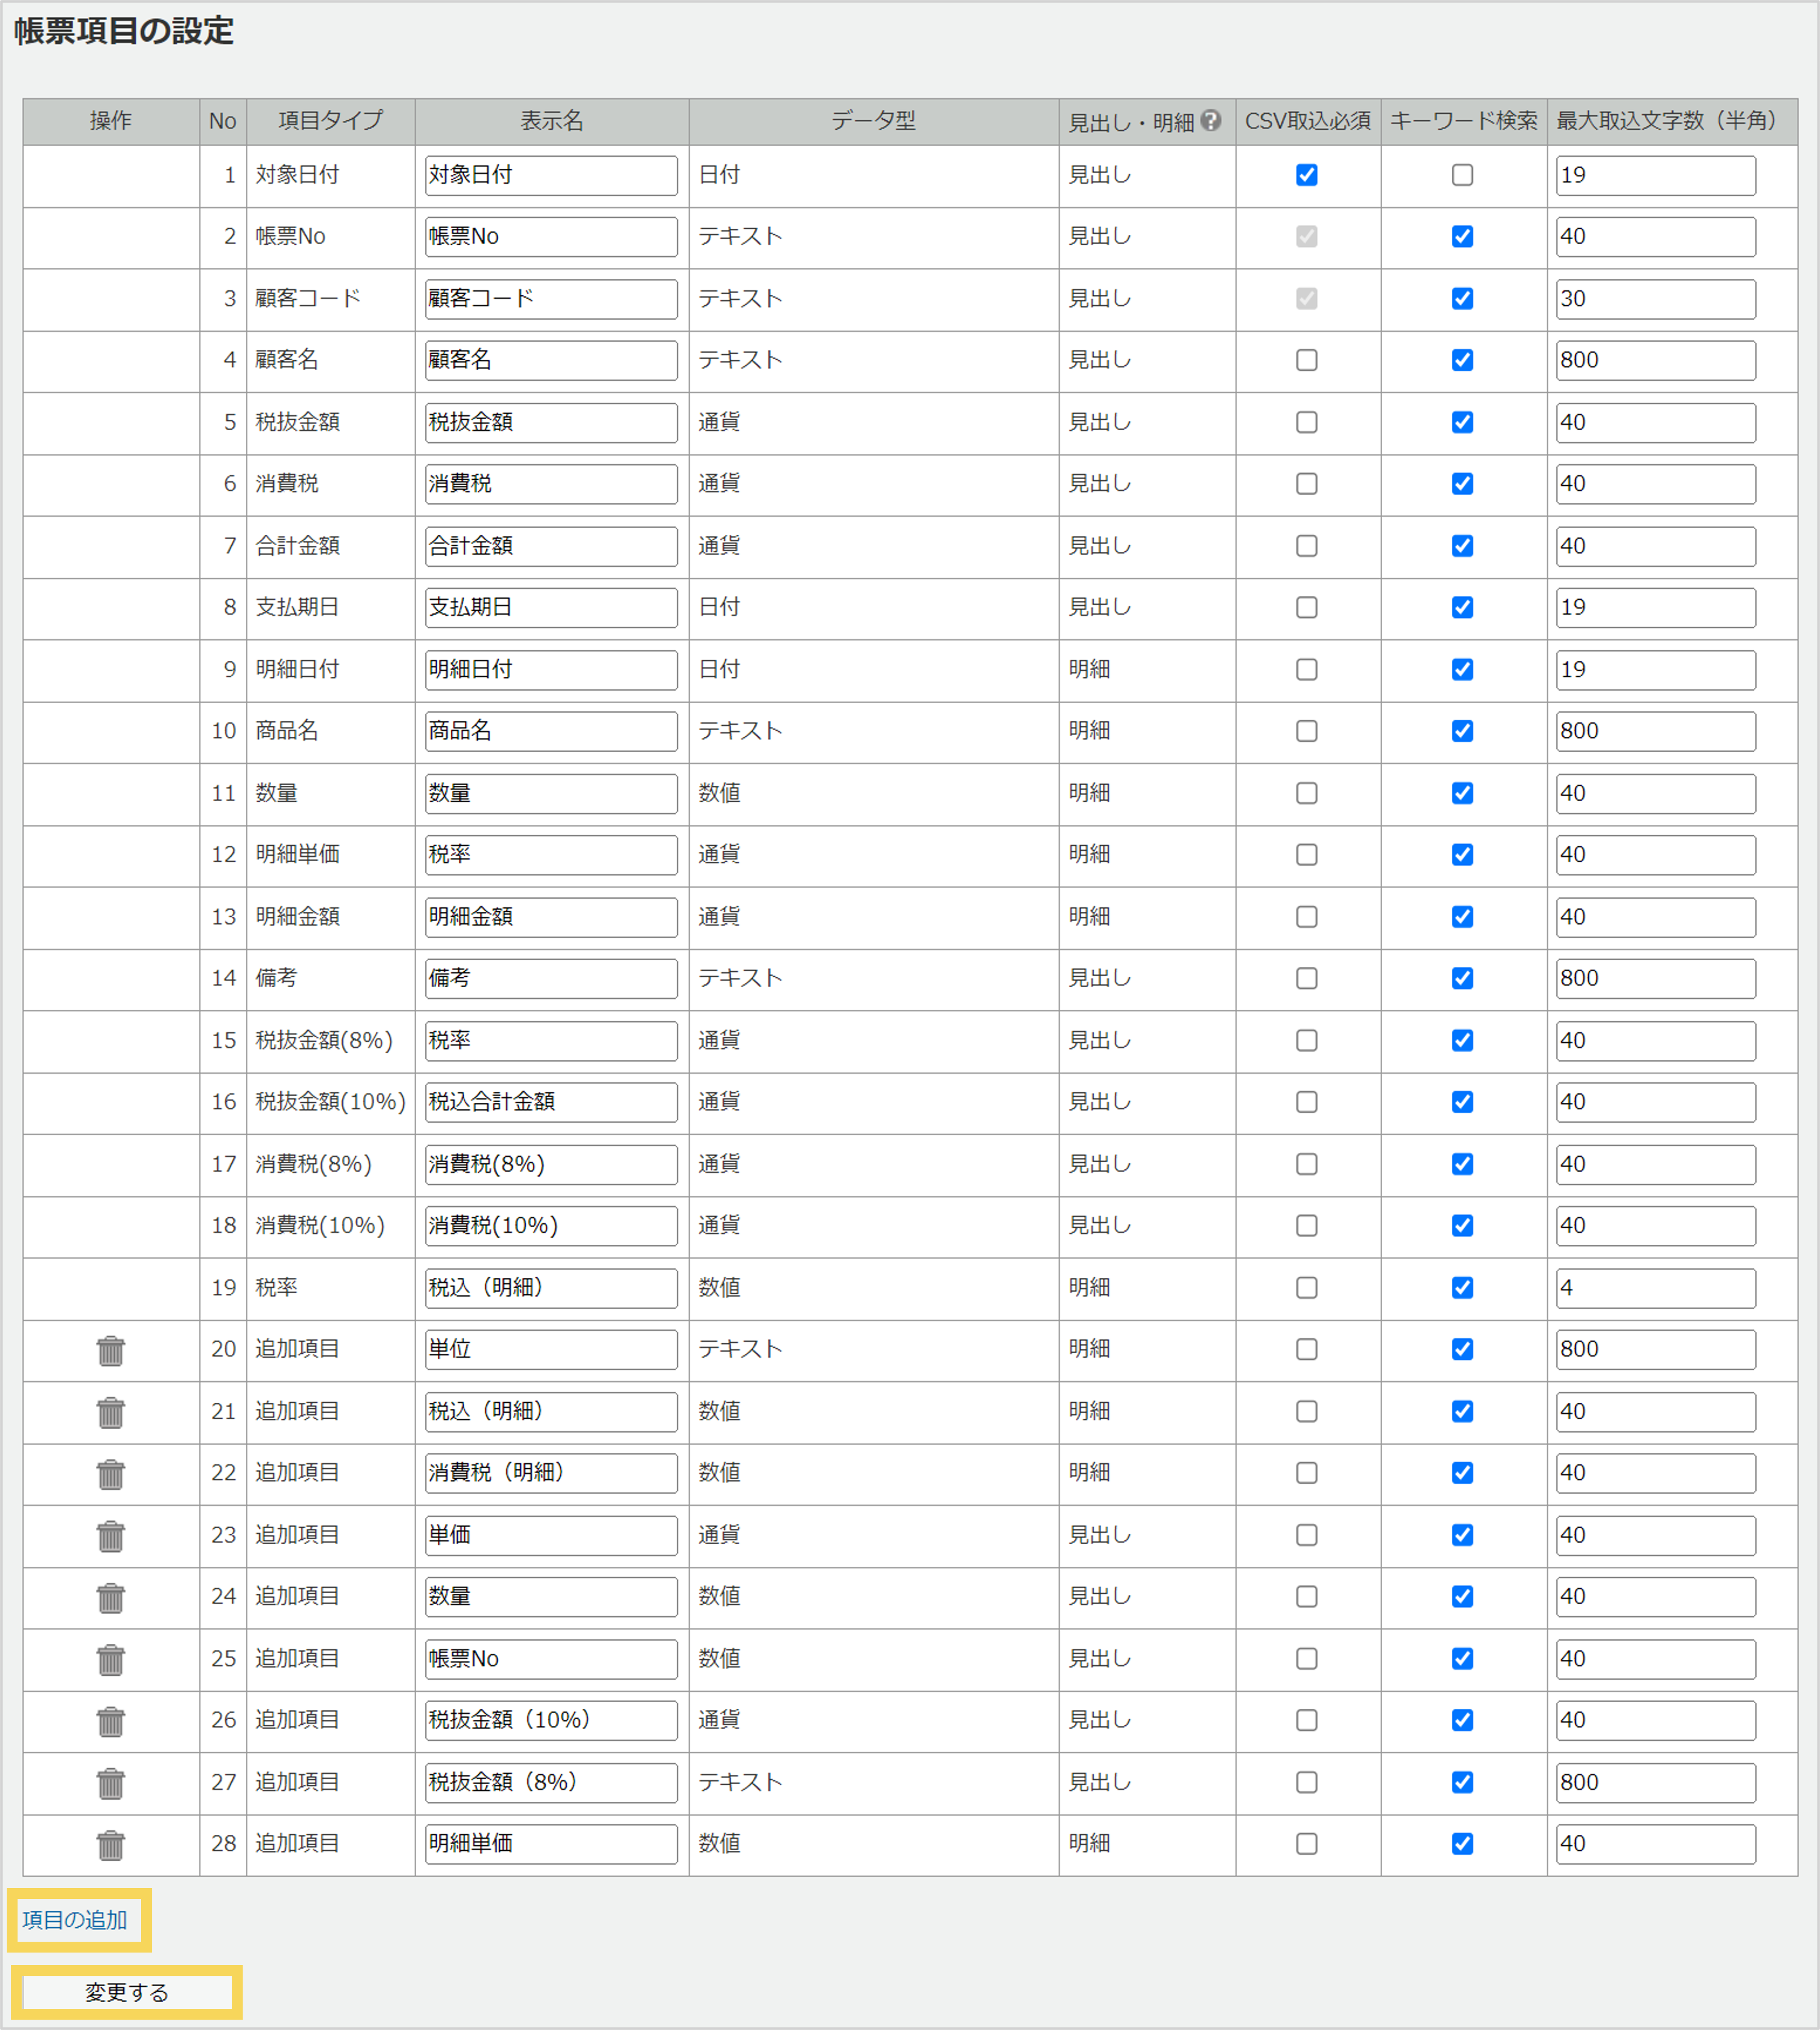Select max character field for row 27
The image size is (1820, 2030).
pos(1655,1782)
